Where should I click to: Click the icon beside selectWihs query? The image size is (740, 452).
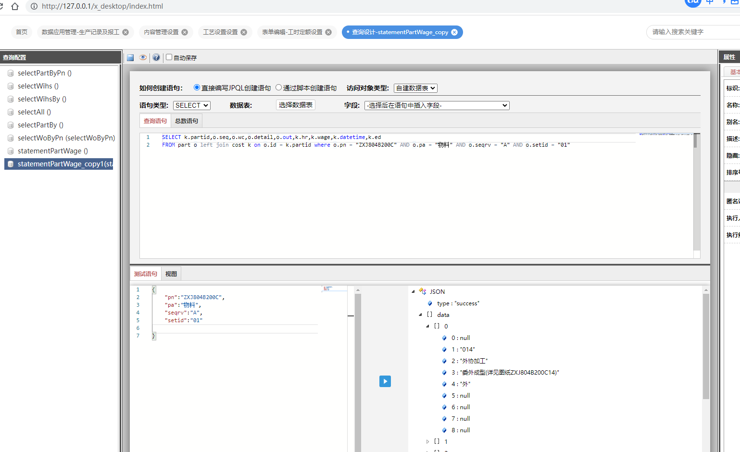(11, 86)
